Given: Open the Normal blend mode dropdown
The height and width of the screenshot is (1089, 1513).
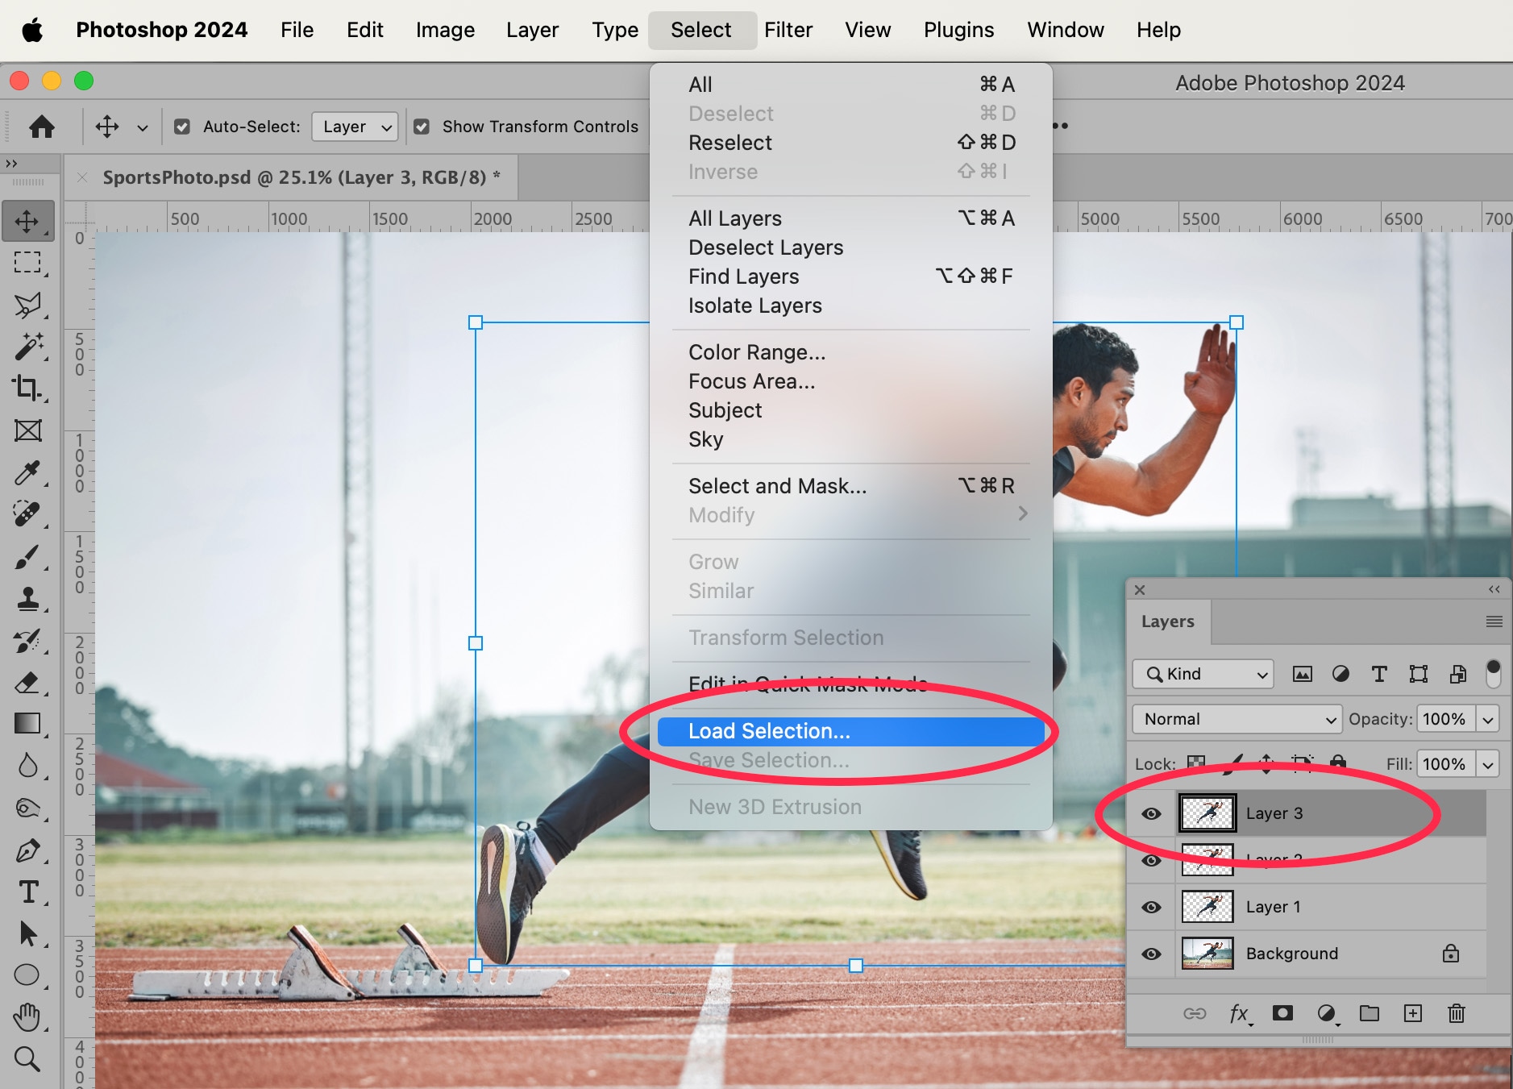Looking at the screenshot, I should (1237, 719).
